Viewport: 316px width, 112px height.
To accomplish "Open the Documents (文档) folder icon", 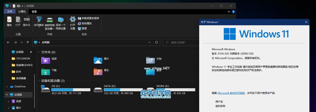I will point(150,60).
